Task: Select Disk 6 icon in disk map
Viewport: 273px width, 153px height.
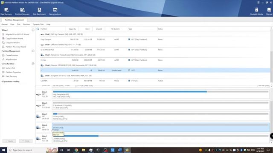Action: (x=39, y=127)
